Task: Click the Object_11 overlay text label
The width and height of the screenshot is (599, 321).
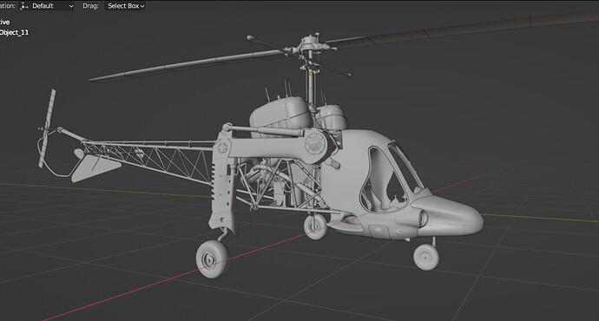Action: coord(14,32)
